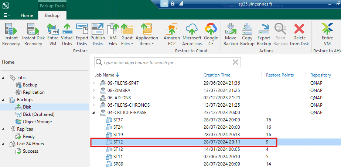This screenshot has width=341, height=167.
Task: Open the Application Items dropdown
Action: tap(147, 35)
